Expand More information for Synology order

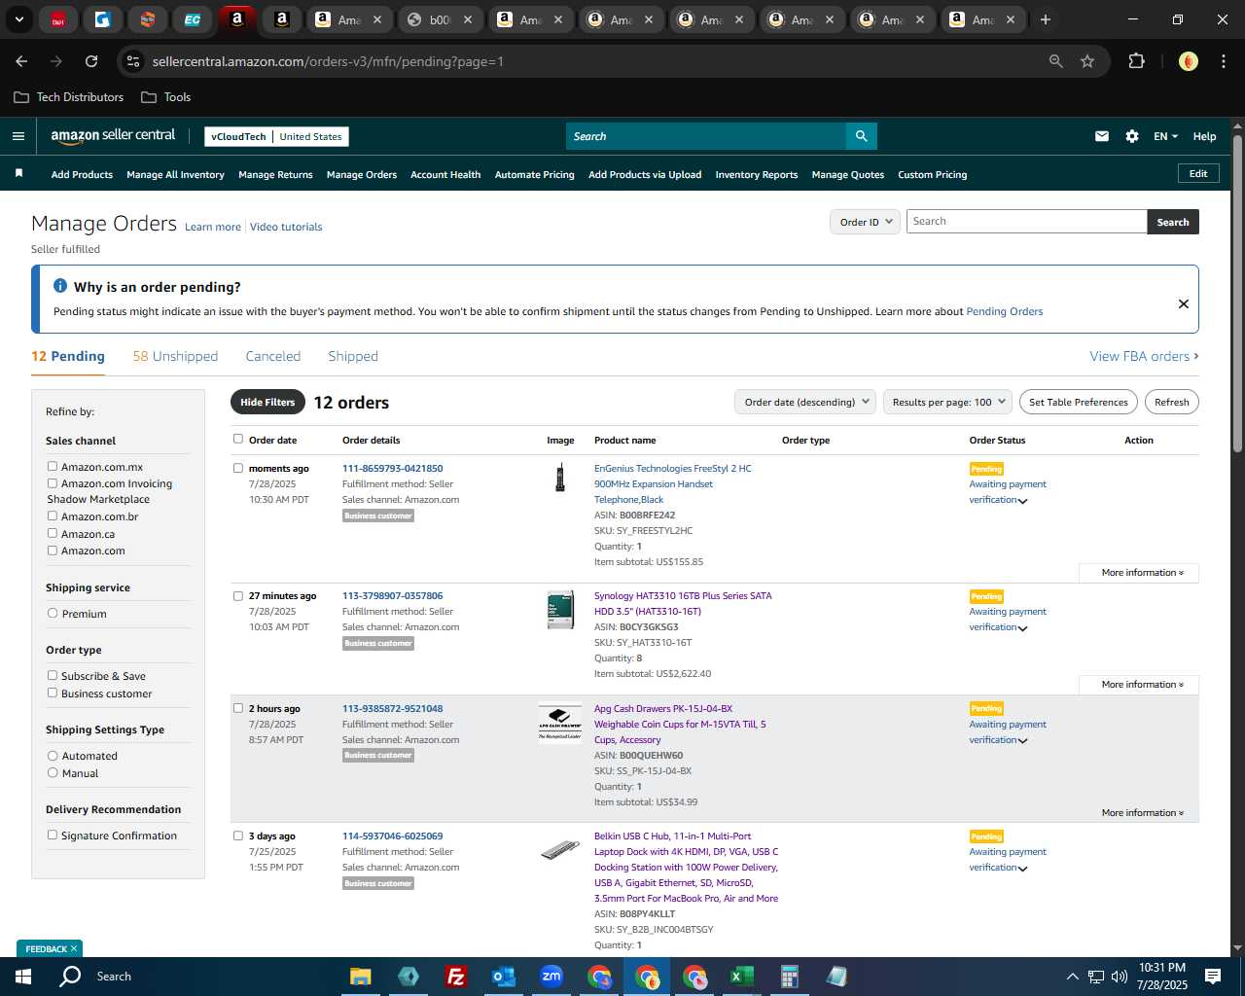(x=1139, y=685)
